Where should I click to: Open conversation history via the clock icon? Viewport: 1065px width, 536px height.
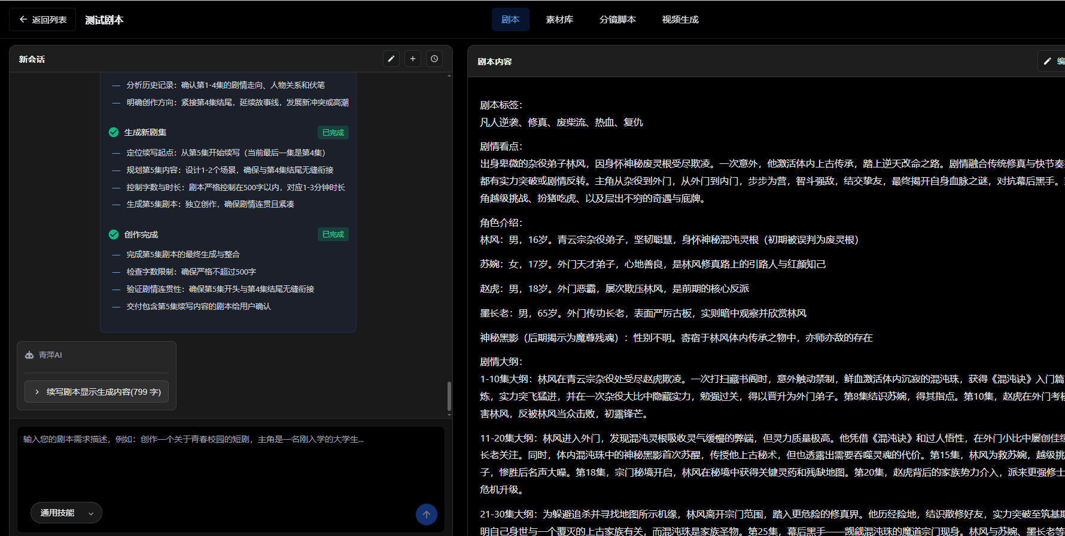click(x=434, y=59)
